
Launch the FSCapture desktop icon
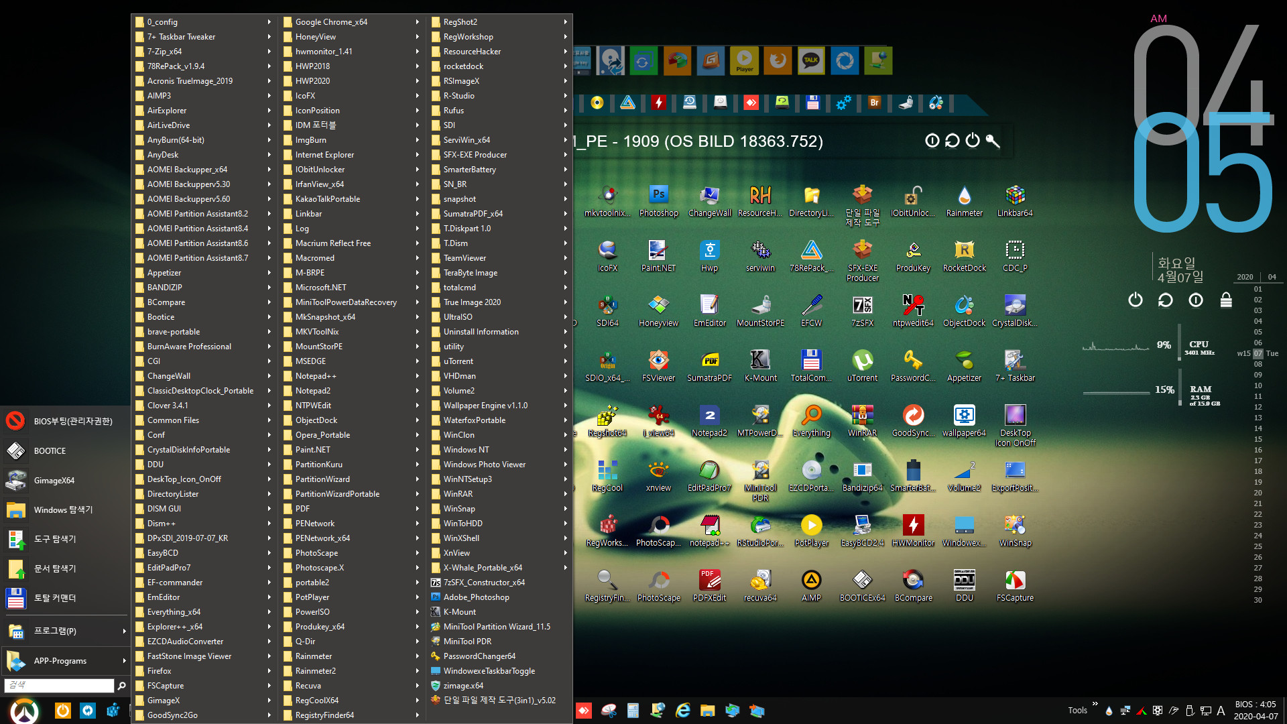pos(1015,586)
